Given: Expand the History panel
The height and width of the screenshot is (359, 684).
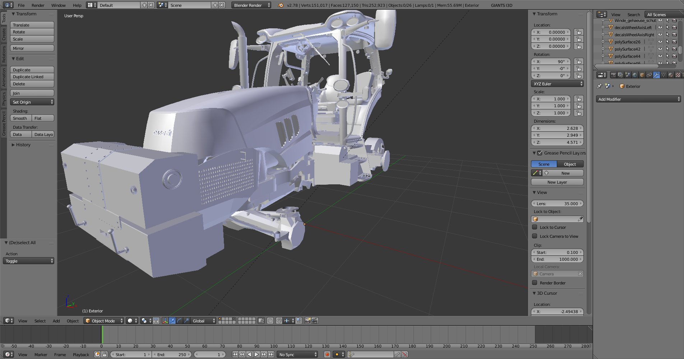Looking at the screenshot, I should point(23,145).
